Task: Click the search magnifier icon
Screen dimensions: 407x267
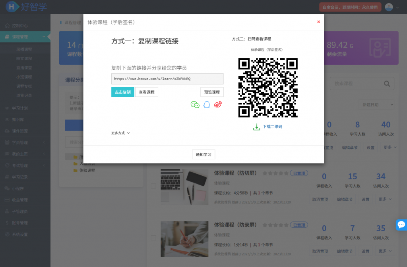Action: 387,84
